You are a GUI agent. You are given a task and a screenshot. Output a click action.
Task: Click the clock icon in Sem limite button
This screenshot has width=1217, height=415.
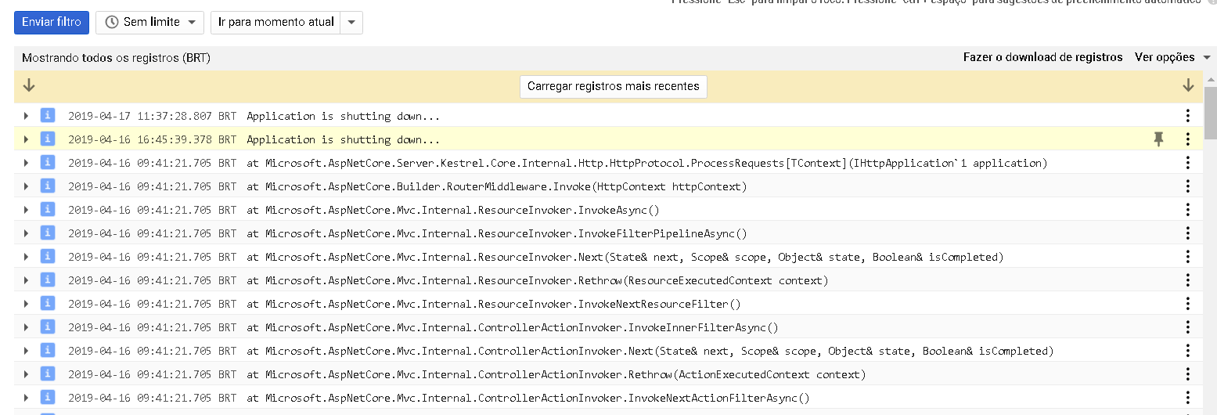click(x=112, y=23)
